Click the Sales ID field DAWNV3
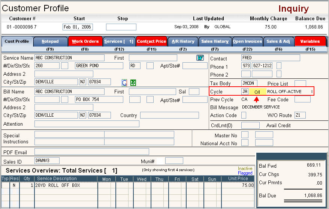 [x=47, y=161]
